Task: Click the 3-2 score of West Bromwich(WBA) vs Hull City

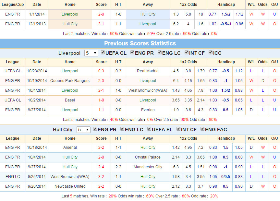Action: [x=101, y=177]
